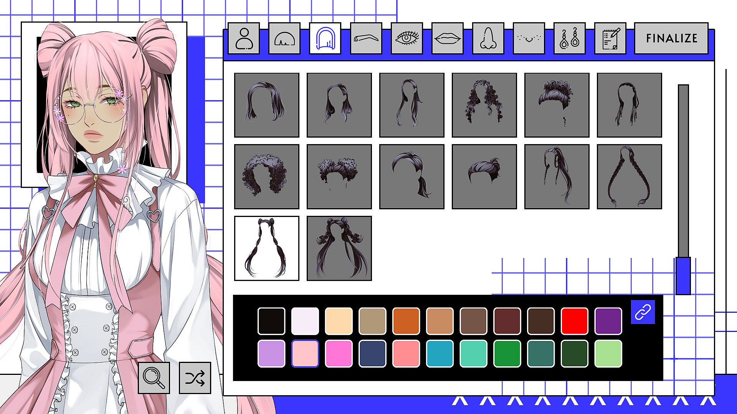Select the eye category icon

click(407, 38)
